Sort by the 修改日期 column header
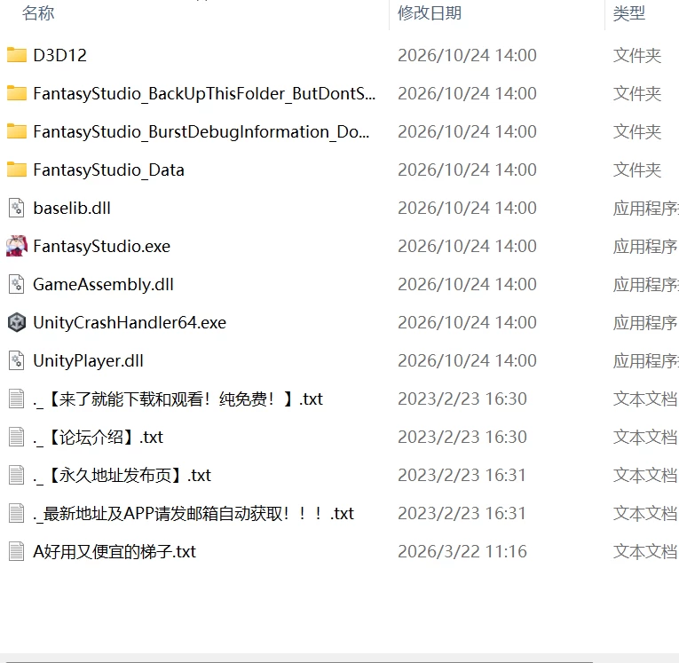 [x=430, y=13]
